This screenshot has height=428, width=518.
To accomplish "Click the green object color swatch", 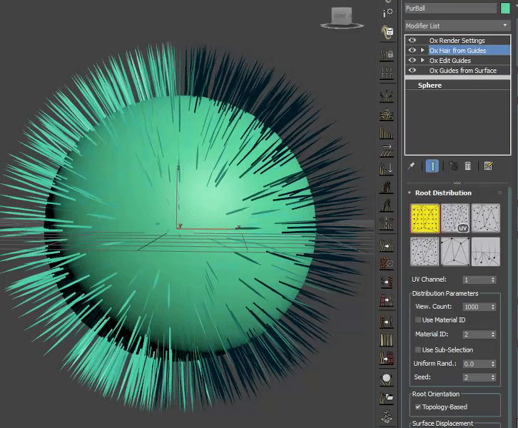I will tap(505, 8).
